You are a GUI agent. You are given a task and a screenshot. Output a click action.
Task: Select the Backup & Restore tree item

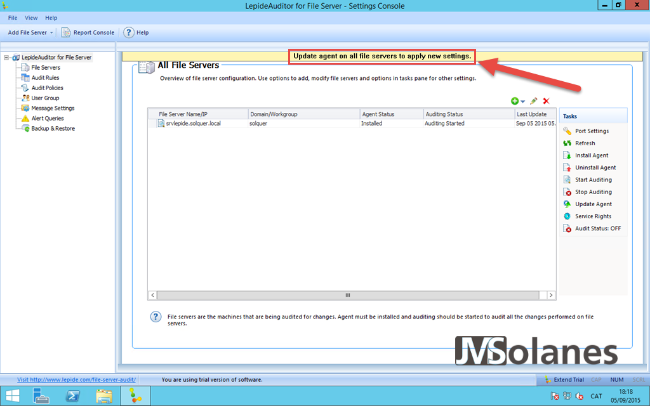[53, 128]
